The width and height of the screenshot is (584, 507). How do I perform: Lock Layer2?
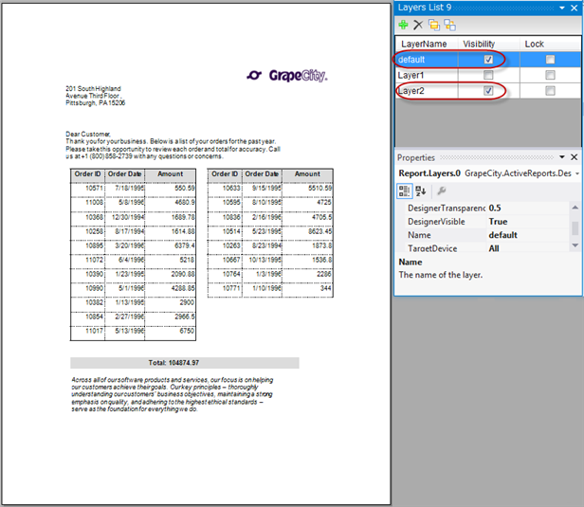coord(550,91)
